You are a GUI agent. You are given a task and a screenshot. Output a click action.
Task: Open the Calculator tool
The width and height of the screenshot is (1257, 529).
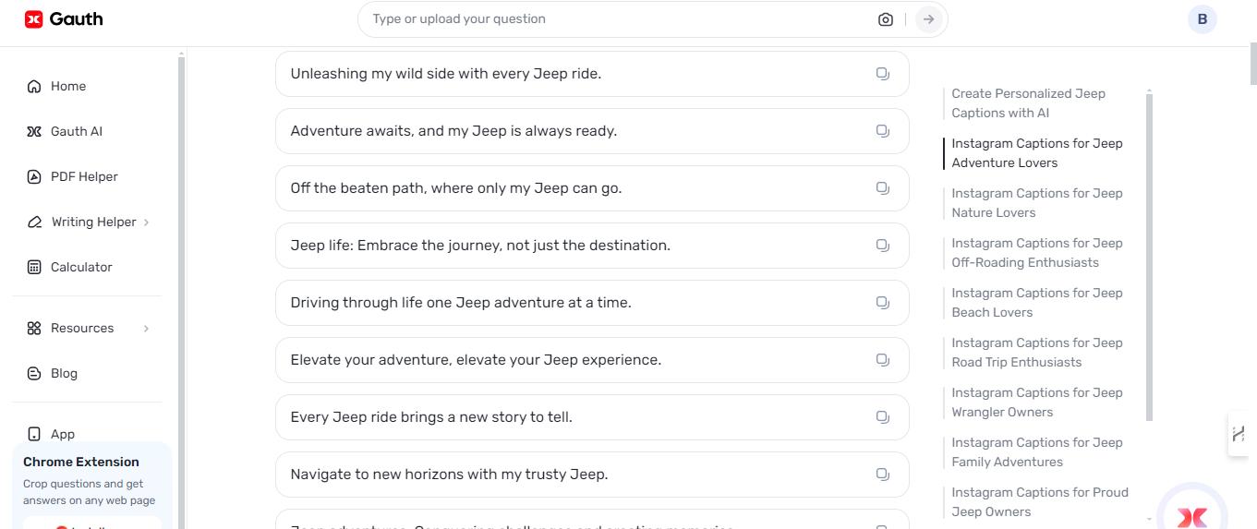pos(80,267)
